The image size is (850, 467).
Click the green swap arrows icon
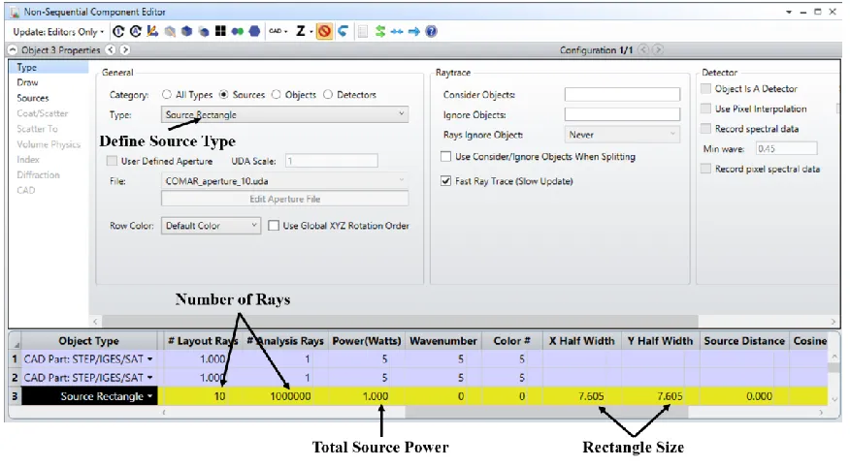click(x=380, y=32)
